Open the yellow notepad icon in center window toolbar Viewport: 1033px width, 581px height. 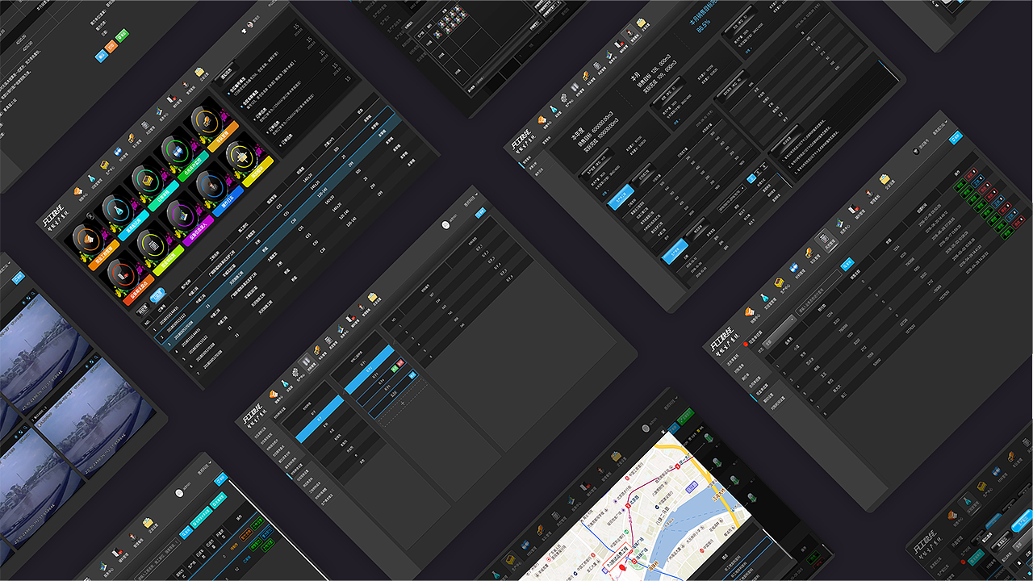coord(372,298)
